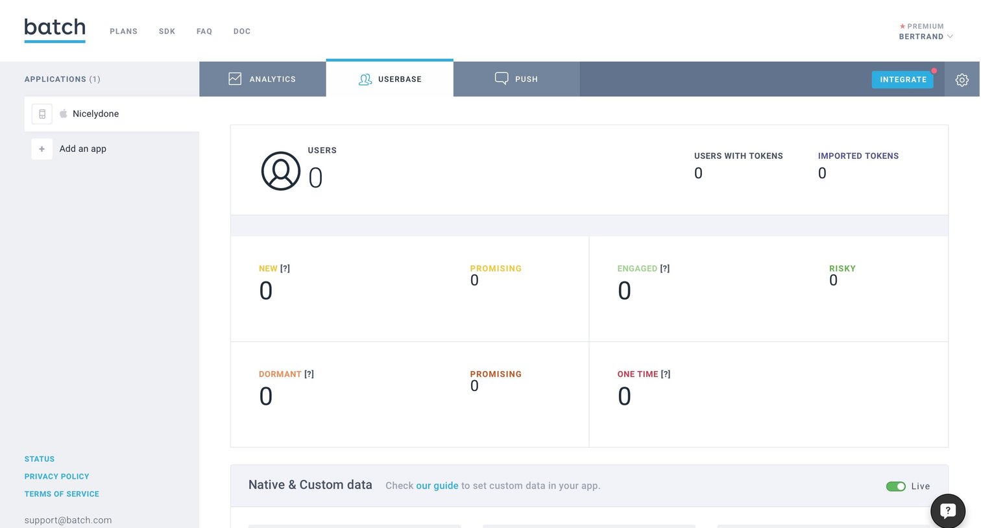This screenshot has width=981, height=528.
Task: Open the Status link
Action: 40,459
